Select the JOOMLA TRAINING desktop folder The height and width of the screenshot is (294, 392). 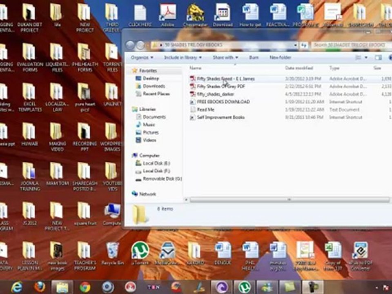[x=30, y=177]
